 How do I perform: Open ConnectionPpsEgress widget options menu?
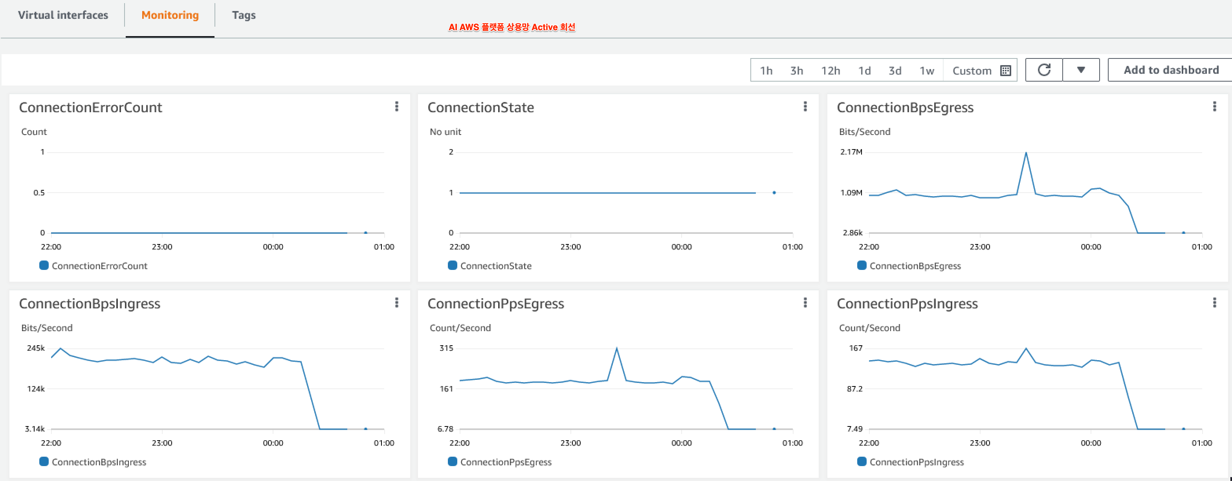(x=805, y=303)
